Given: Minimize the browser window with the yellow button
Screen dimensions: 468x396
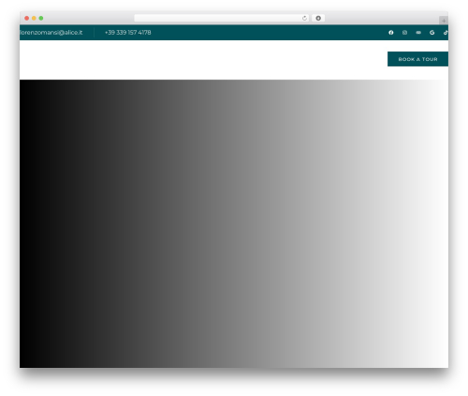Looking at the screenshot, I should coord(34,18).
